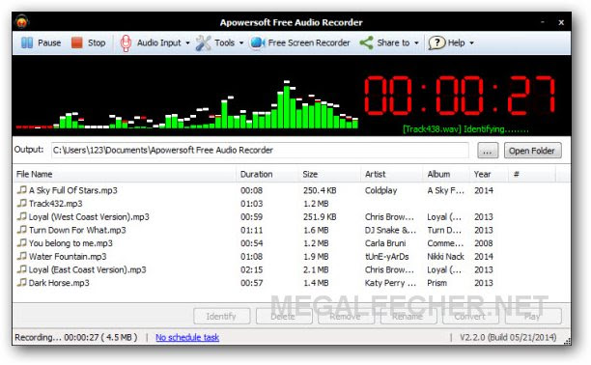Screen dimensions: 591x365
Task: Click the tUnE-yArDs artist cell
Action: click(386, 257)
